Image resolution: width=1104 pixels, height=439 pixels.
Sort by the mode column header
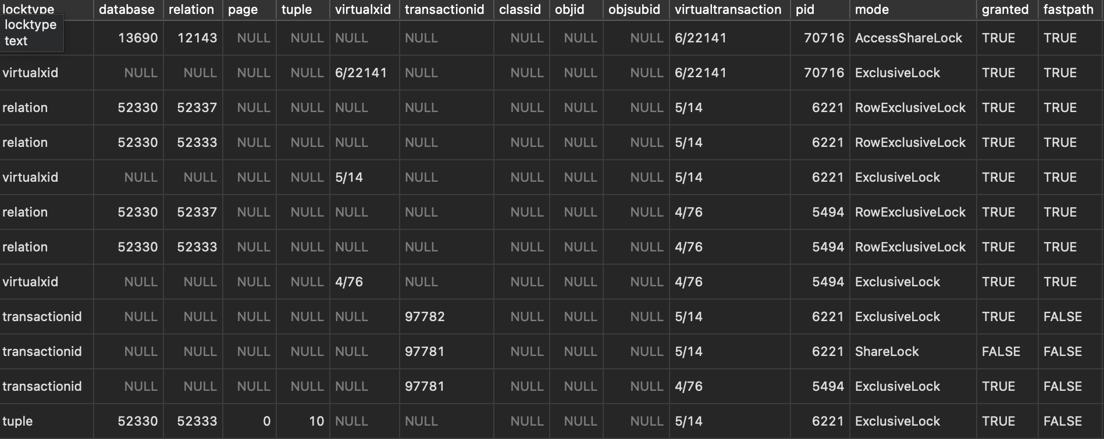(871, 9)
